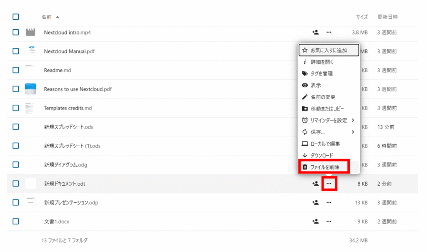The width and height of the screenshot is (427, 252).
Task: Click thumbnail of Reasons to use Nextcloud.pdf
Action: click(30, 89)
